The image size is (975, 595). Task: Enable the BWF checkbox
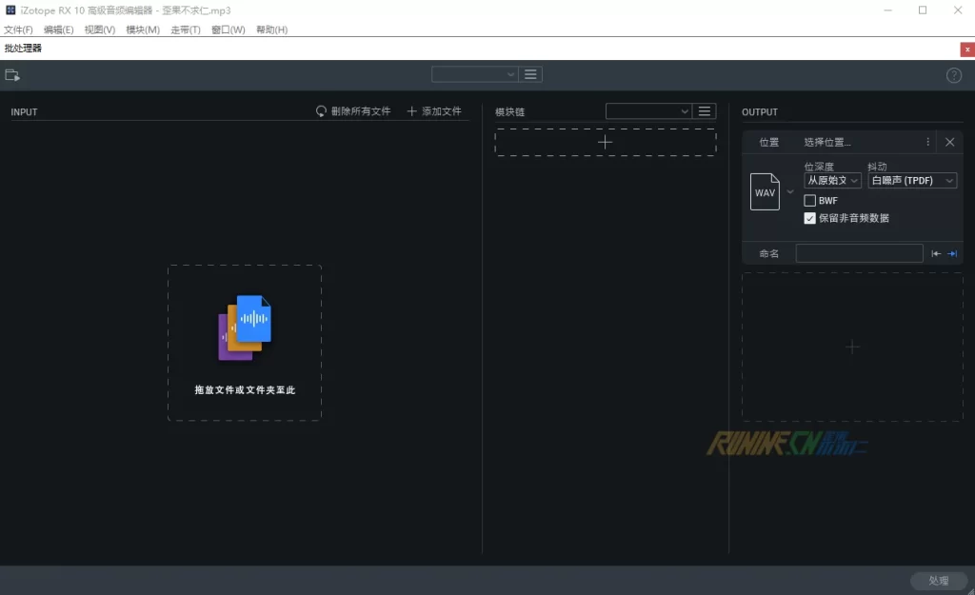(x=810, y=201)
